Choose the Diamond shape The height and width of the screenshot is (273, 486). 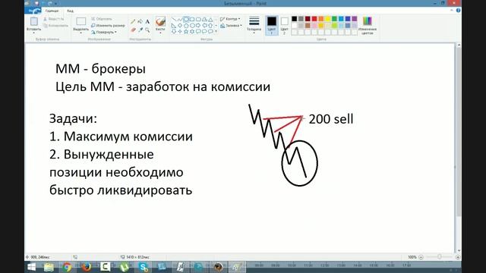click(x=180, y=25)
